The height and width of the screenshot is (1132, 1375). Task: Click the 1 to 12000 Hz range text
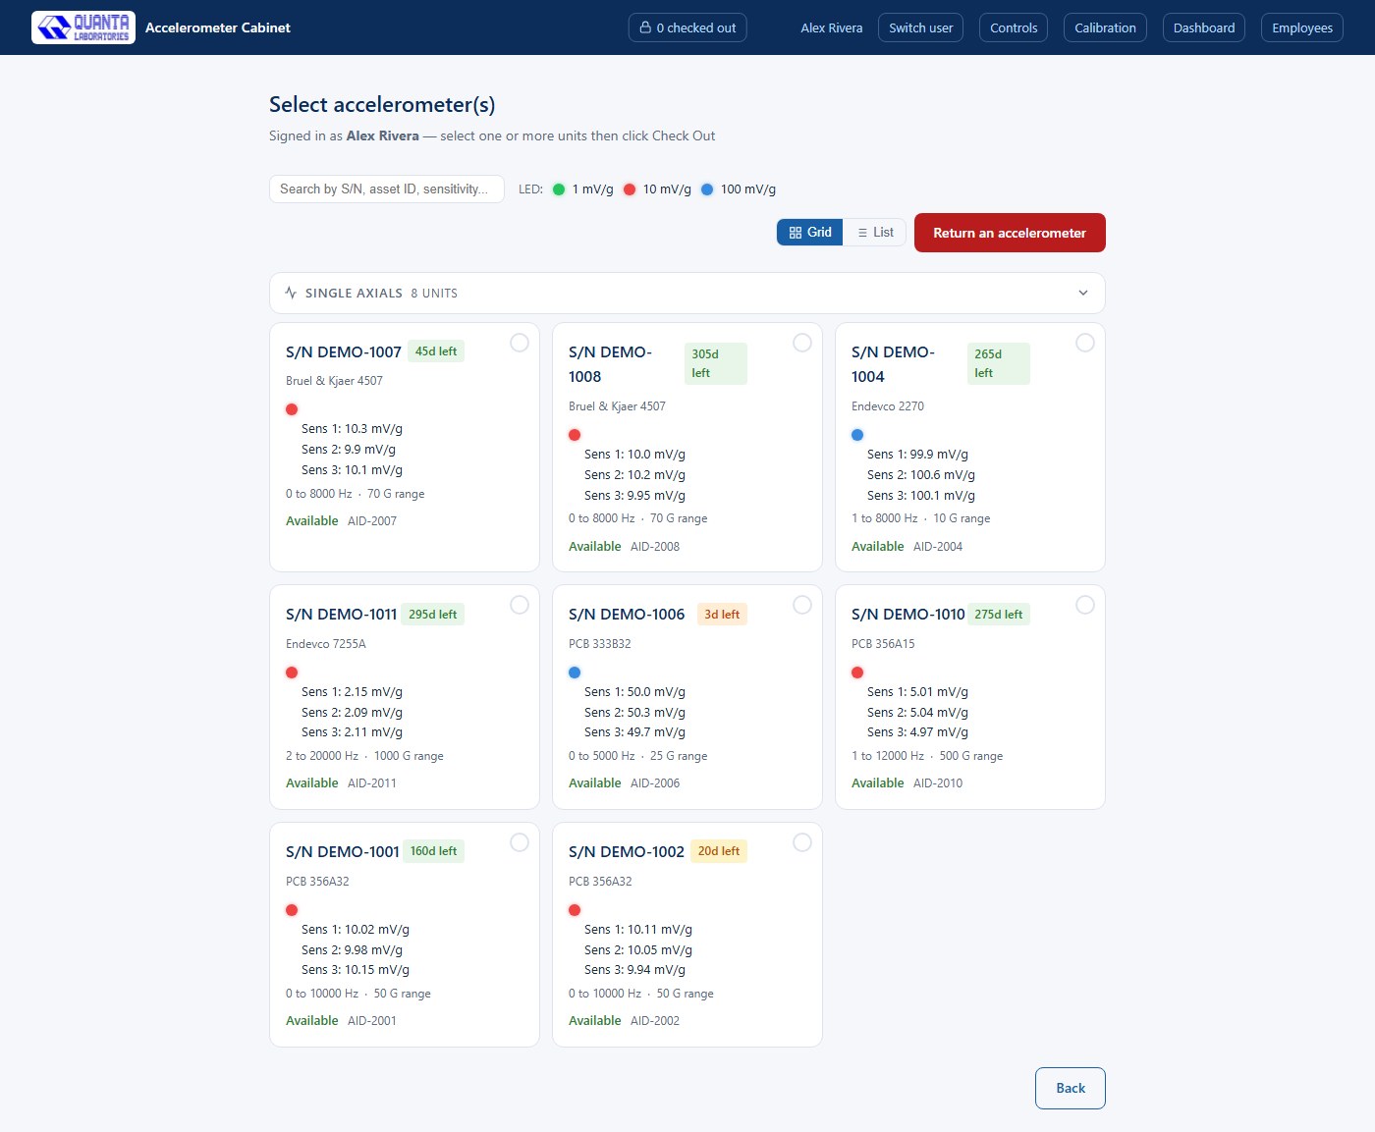tap(888, 756)
